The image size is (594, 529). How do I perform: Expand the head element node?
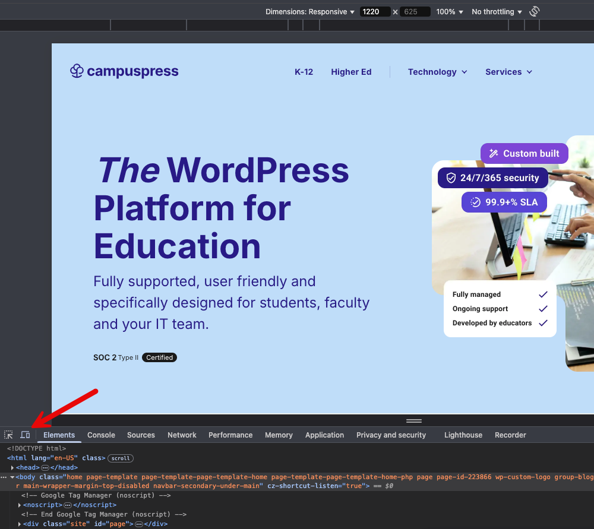(12, 468)
